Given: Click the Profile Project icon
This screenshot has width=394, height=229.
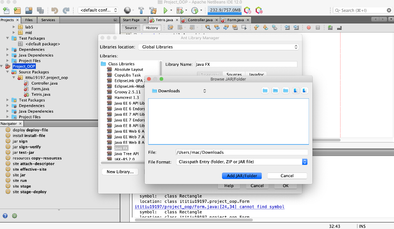Looking at the screenshot, I should tap(195, 10).
